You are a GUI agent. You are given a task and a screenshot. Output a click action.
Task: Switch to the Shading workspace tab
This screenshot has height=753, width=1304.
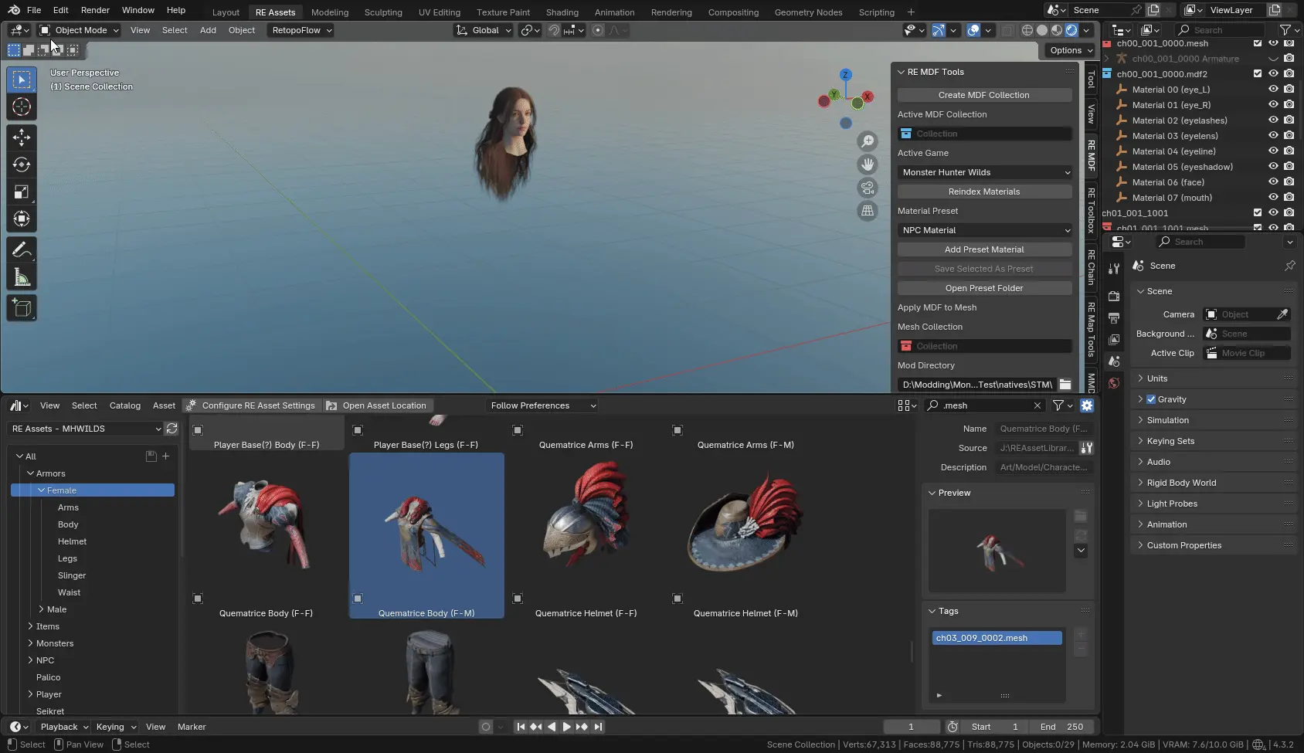coord(562,12)
